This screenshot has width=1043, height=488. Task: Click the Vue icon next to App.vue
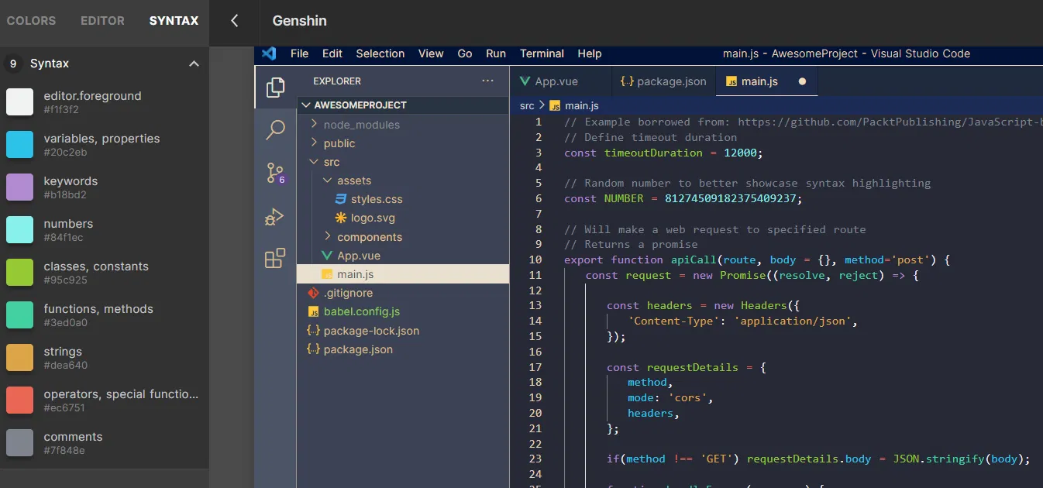[327, 255]
